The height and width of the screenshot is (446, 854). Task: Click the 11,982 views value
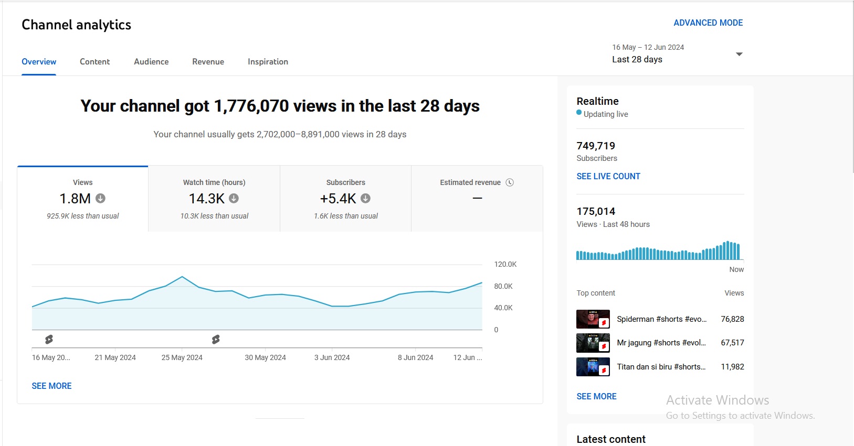(x=732, y=367)
